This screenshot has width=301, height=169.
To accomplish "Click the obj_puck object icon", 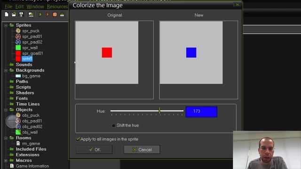I will click(x=18, y=115).
